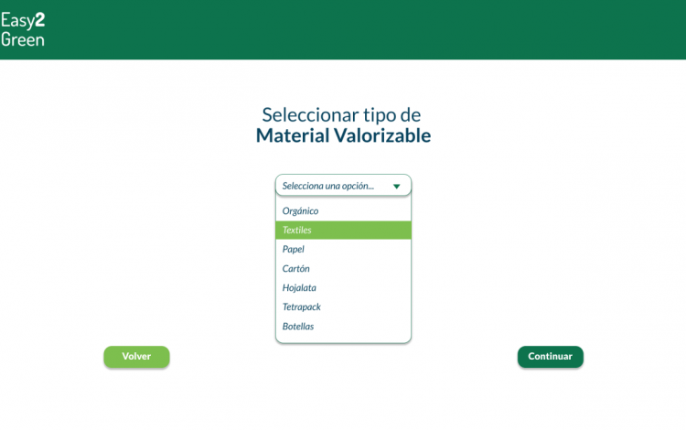Choose the Tetrapack option
This screenshot has height=430, width=686.
pyautogui.click(x=343, y=307)
